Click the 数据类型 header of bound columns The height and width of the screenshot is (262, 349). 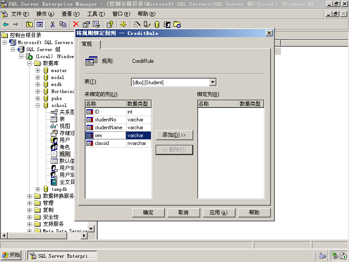click(251, 104)
